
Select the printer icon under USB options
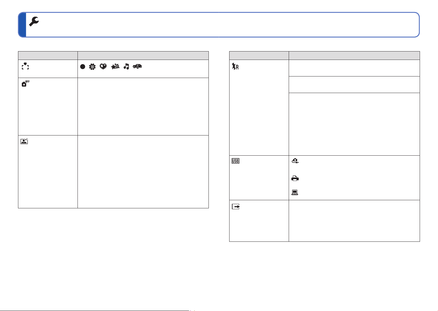click(295, 179)
